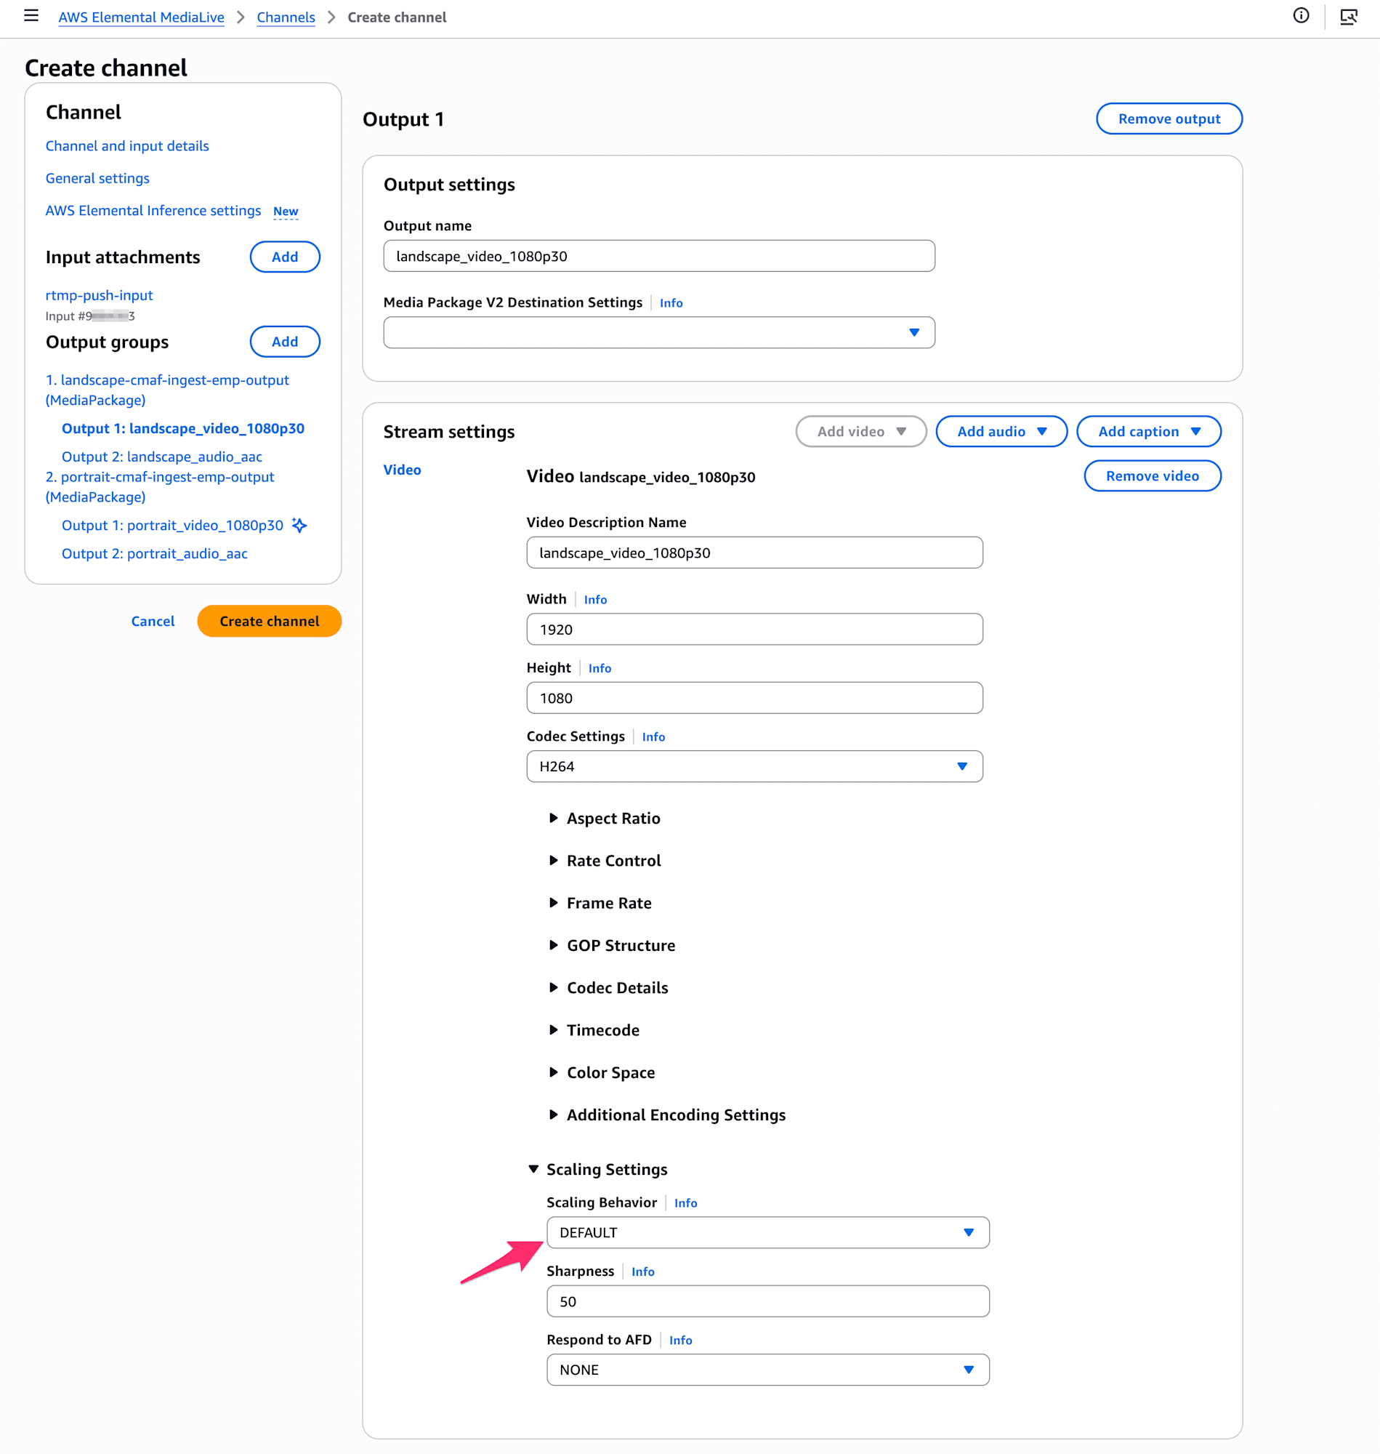This screenshot has height=1454, width=1380.
Task: Select Output 2: landscape_audio_aac in sidebar
Action: (162, 457)
